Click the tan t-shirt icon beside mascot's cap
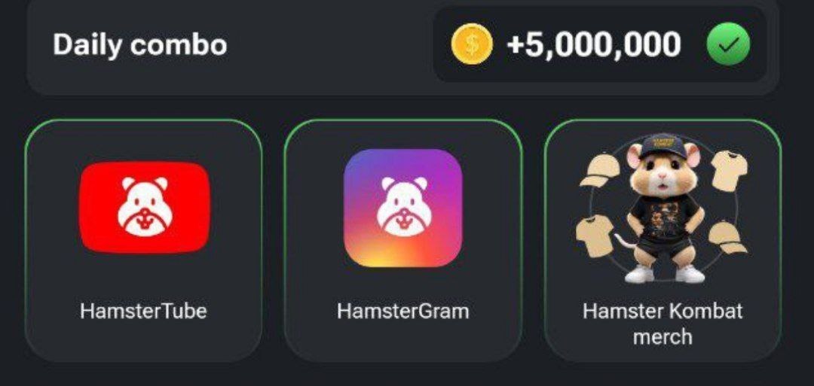The height and width of the screenshot is (386, 814). pos(730,170)
